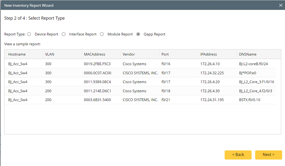
Task: Sort by the DNSName column header
Action: (248, 54)
